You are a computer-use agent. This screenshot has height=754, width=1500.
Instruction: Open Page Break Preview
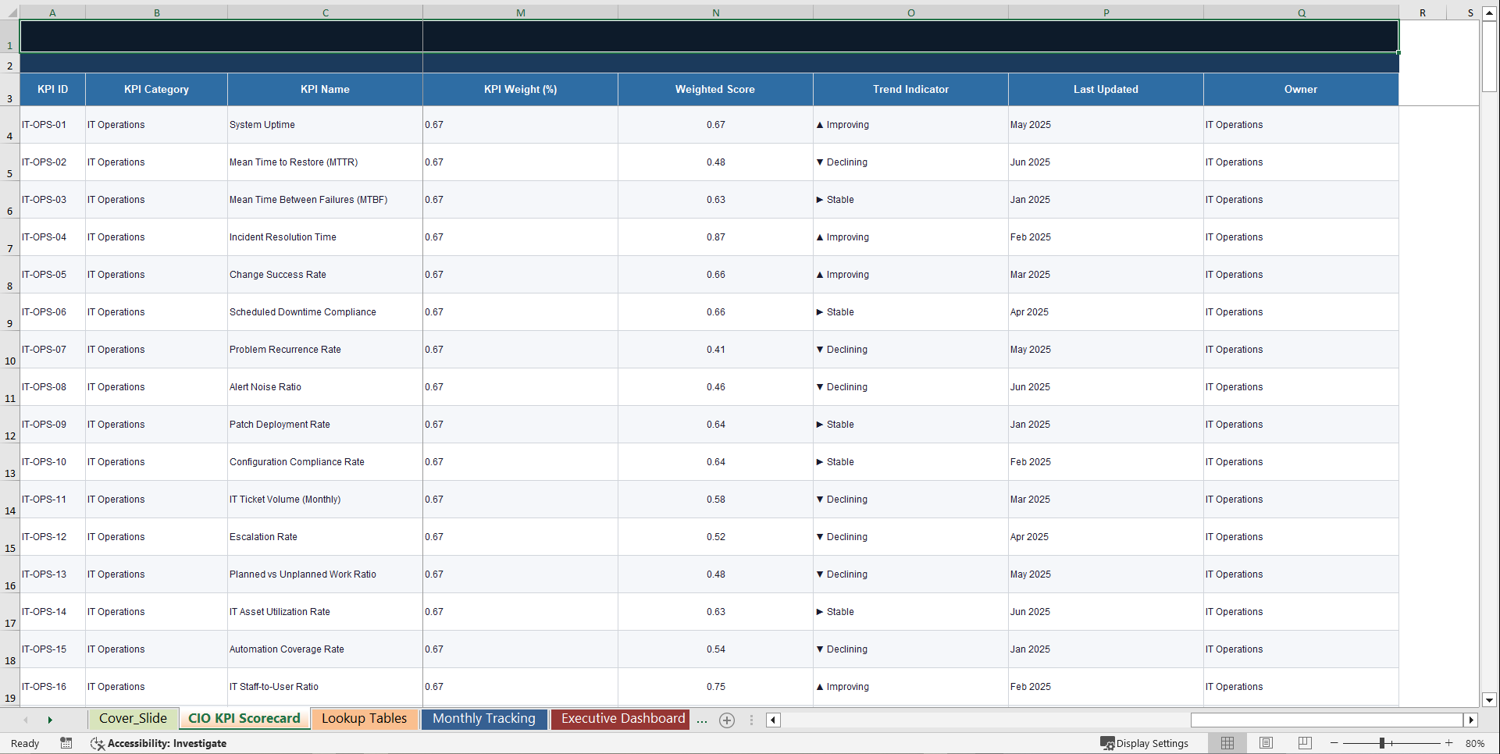coord(1304,743)
